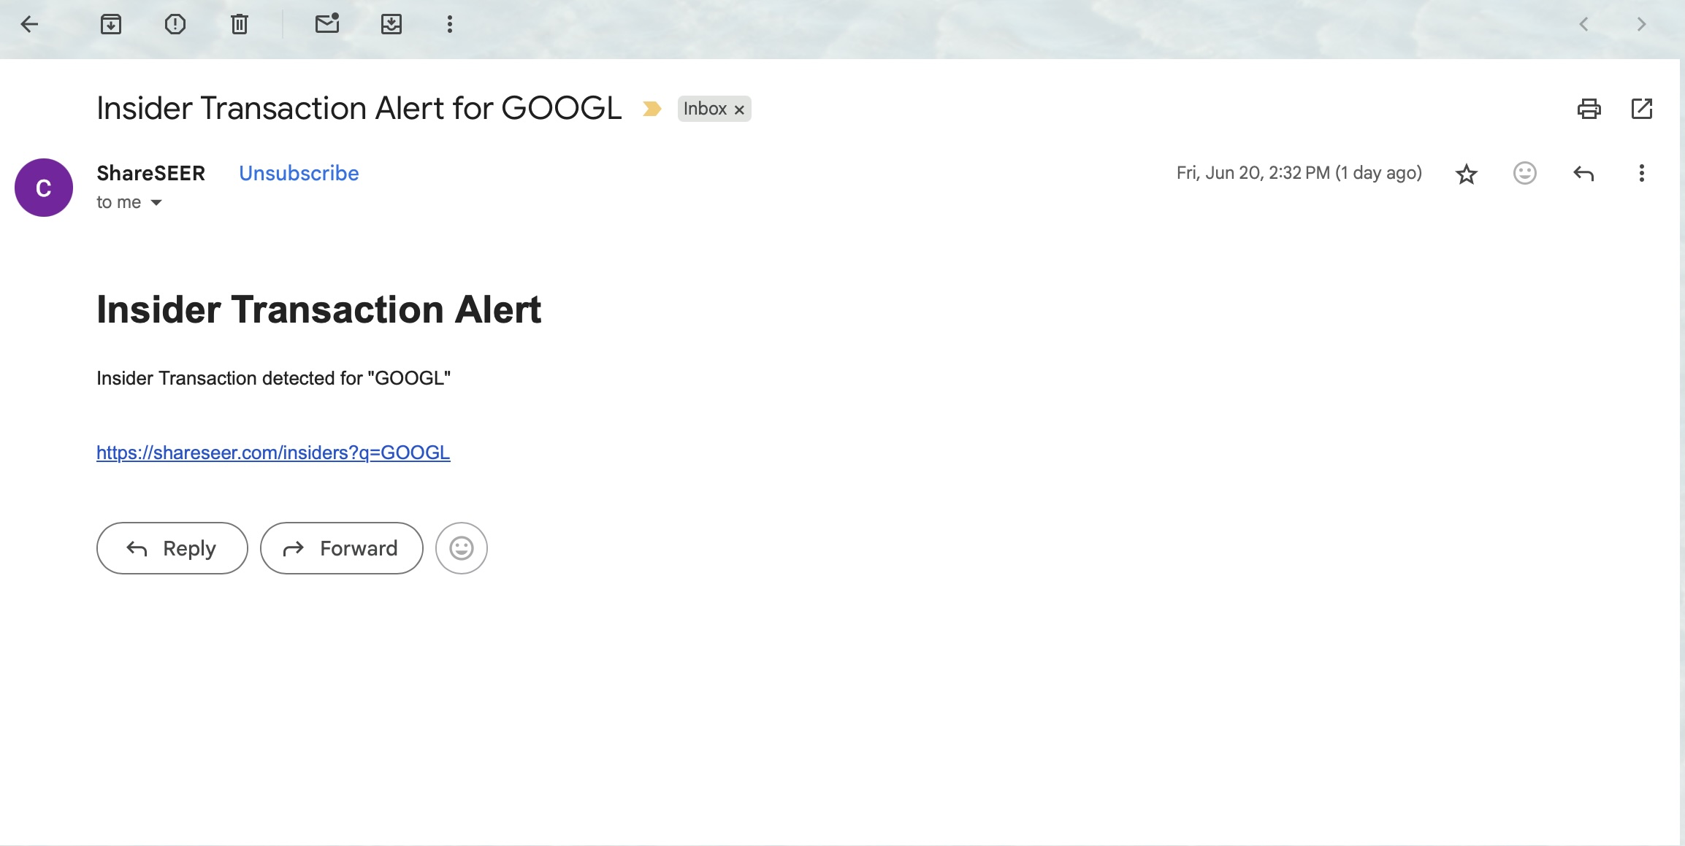Delete the email
1685x846 pixels.
click(240, 24)
